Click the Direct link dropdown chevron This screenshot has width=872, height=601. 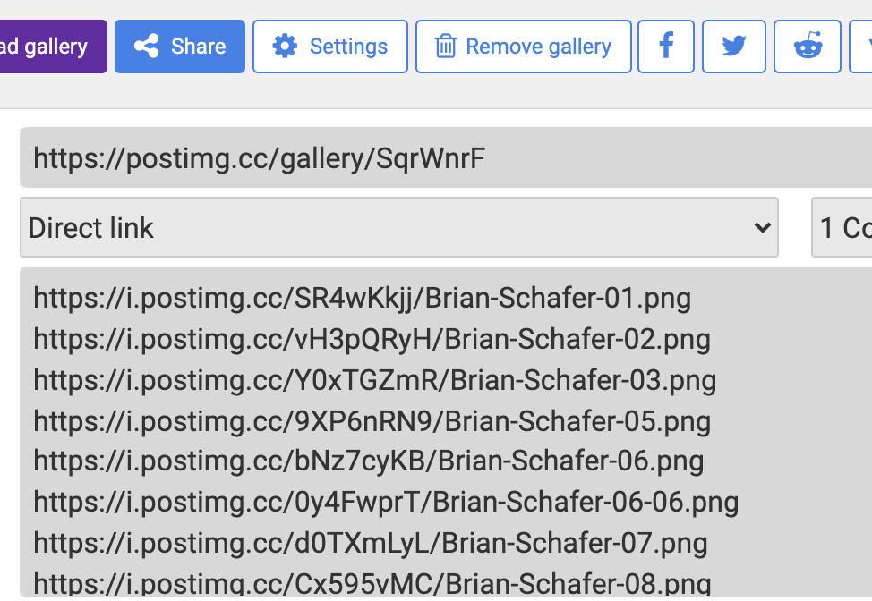(763, 228)
